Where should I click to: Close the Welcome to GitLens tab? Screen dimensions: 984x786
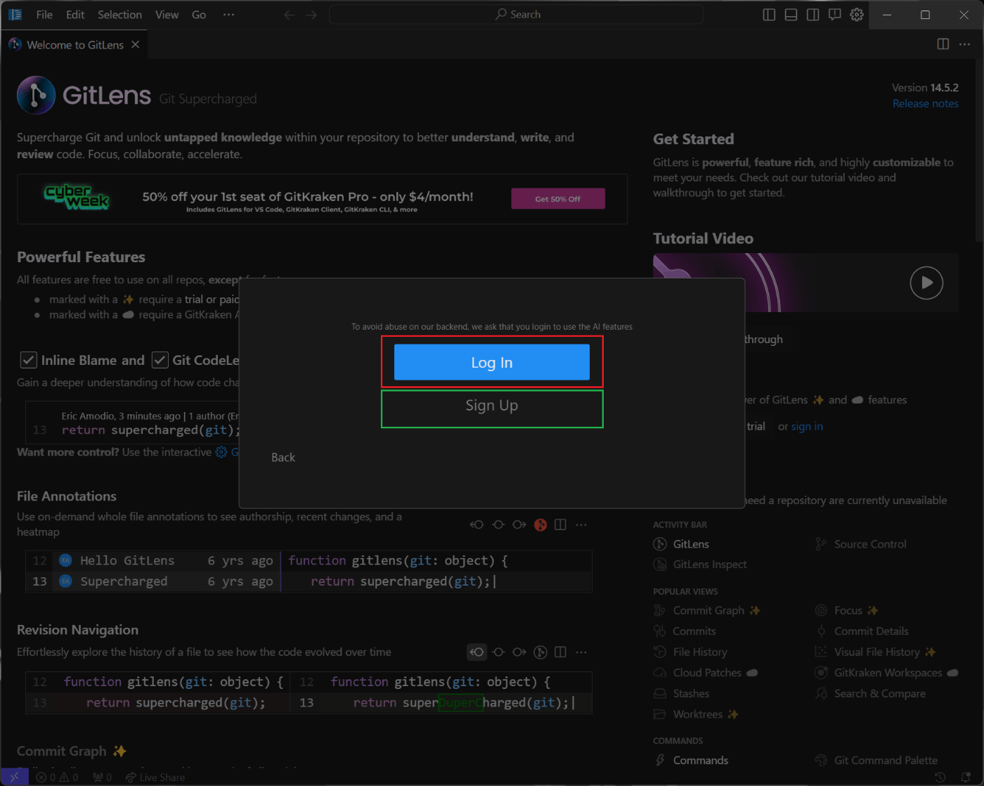[x=136, y=44]
